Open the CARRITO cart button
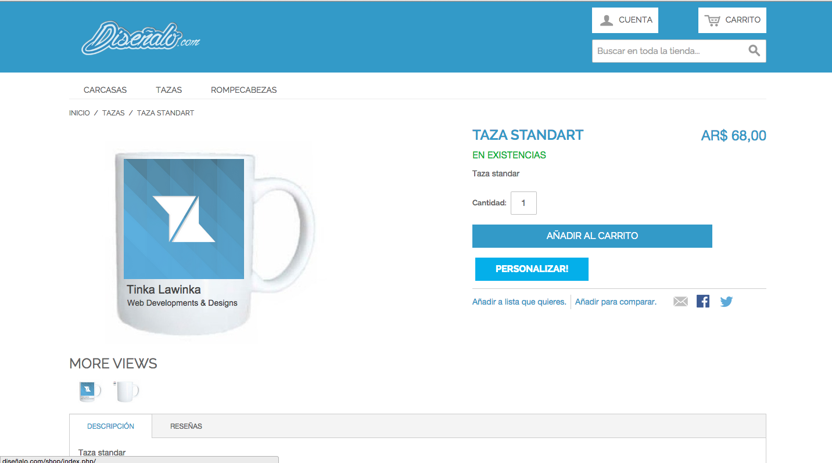 click(x=732, y=20)
